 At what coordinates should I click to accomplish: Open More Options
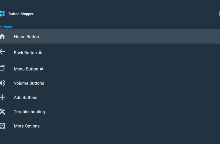[x=110, y=126]
